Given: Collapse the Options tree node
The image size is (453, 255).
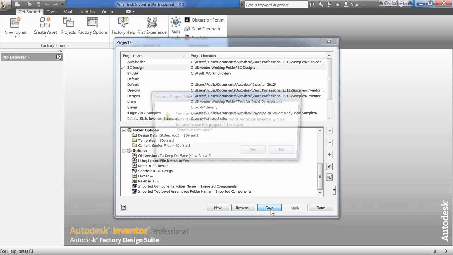Looking at the screenshot, I should pos(124,151).
